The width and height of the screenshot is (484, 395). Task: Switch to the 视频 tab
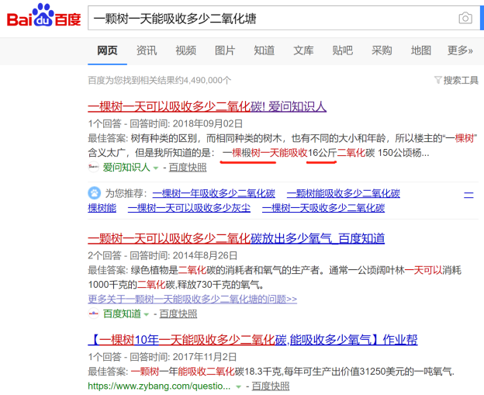point(186,50)
